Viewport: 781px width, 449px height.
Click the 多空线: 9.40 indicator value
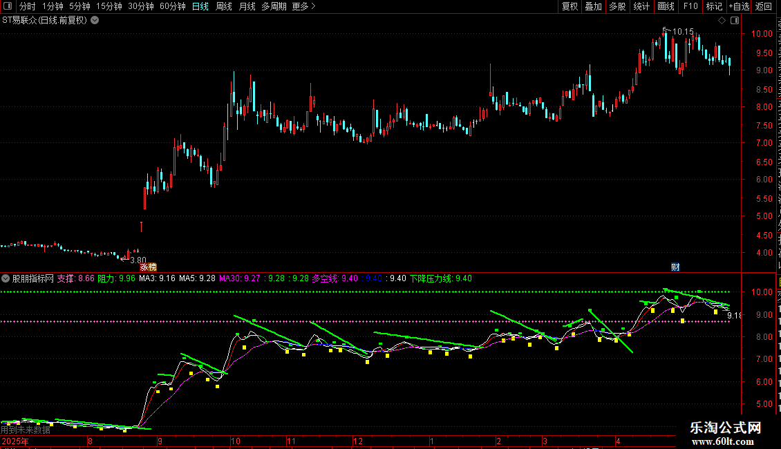pyautogui.click(x=335, y=278)
